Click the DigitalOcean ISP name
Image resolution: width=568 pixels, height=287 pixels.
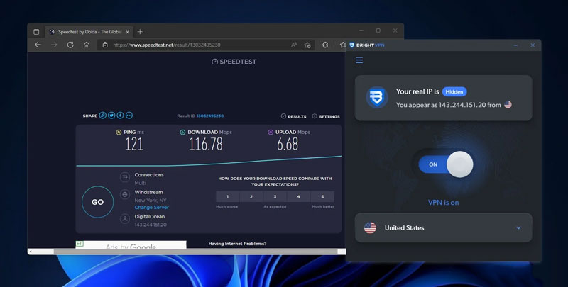150,217
